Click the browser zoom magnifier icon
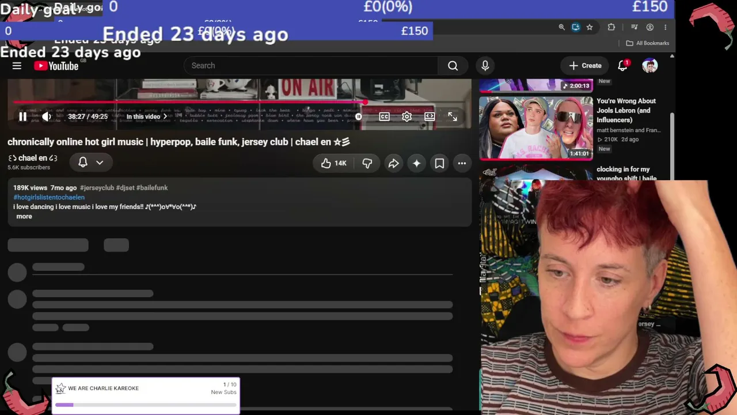The image size is (737, 415). click(x=561, y=27)
